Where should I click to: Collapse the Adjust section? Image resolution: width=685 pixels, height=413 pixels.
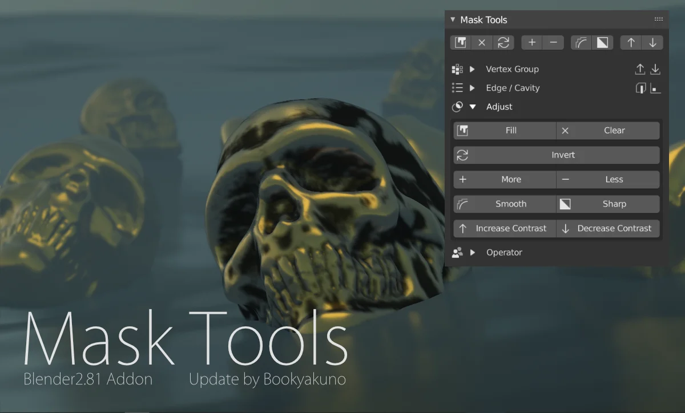click(472, 107)
